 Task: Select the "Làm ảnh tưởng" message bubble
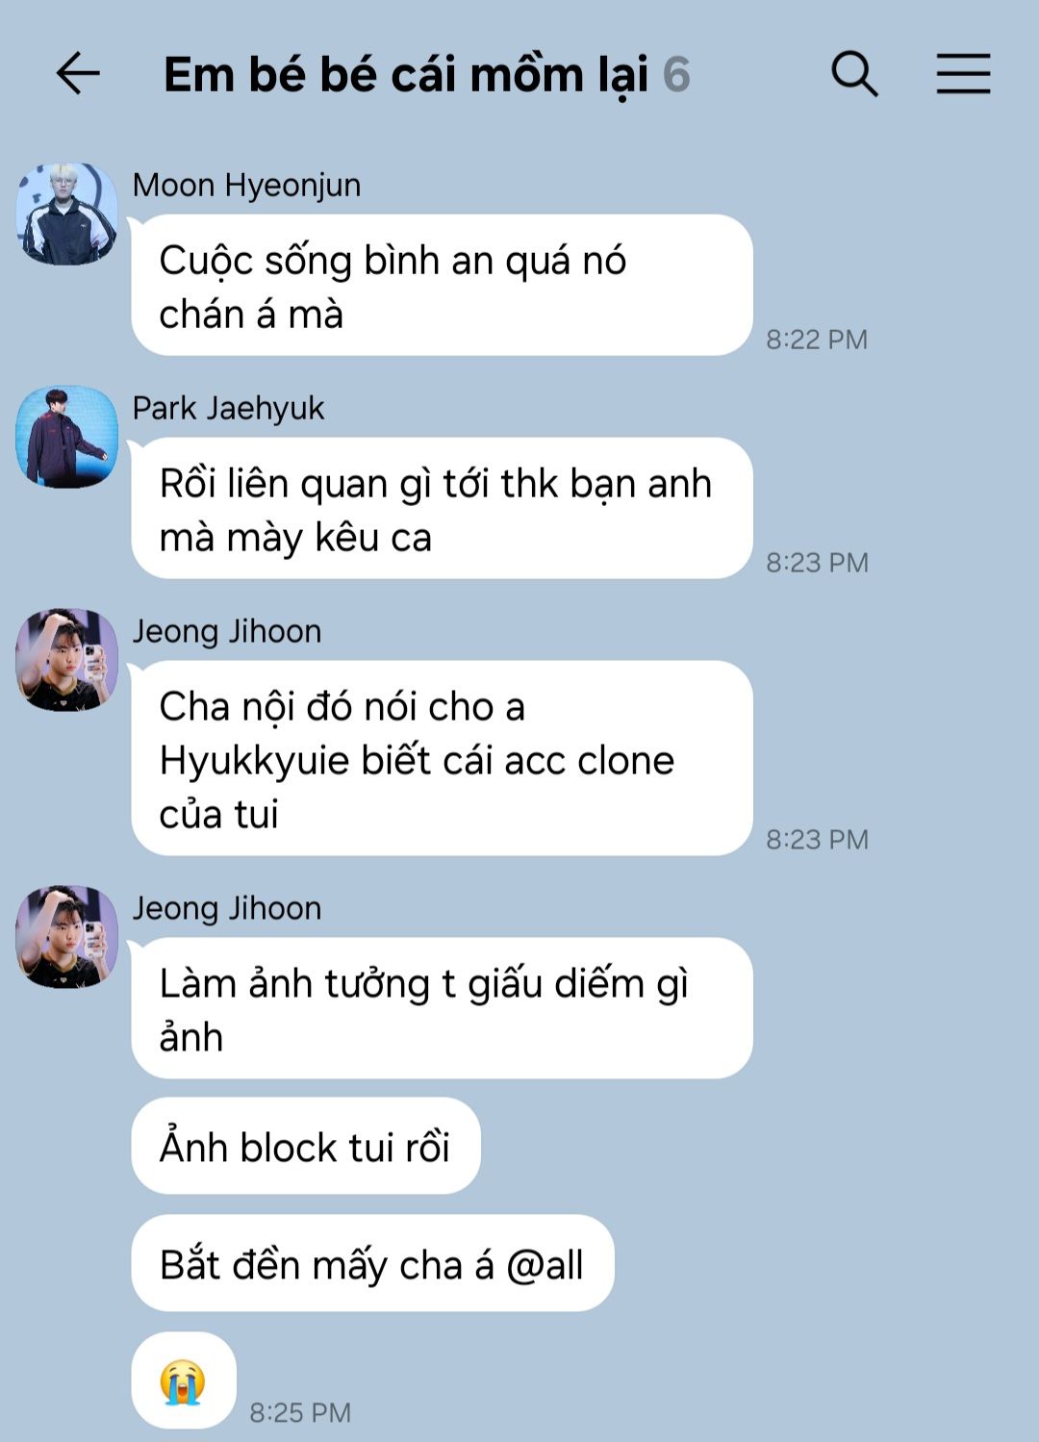442,1009
